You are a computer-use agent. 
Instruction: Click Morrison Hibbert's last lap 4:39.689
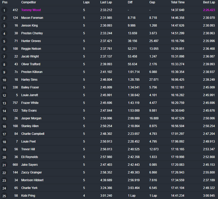pos(106,180)
